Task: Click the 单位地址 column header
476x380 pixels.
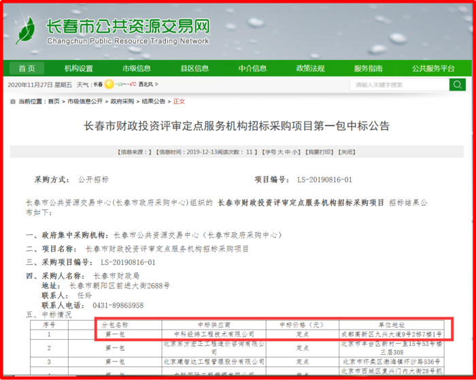Action: (x=391, y=325)
